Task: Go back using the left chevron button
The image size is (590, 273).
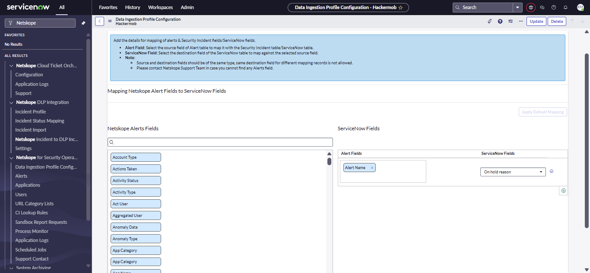Action: click(99, 21)
